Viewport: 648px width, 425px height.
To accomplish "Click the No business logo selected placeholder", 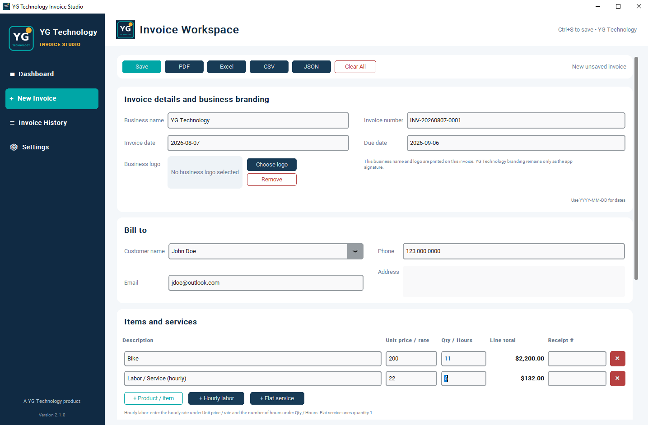I will [x=205, y=172].
